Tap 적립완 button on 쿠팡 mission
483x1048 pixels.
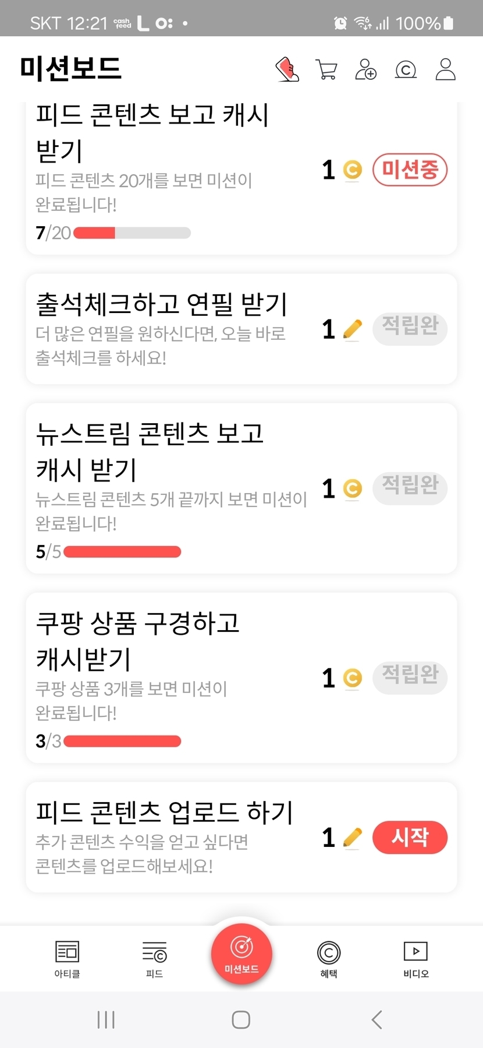coord(410,677)
